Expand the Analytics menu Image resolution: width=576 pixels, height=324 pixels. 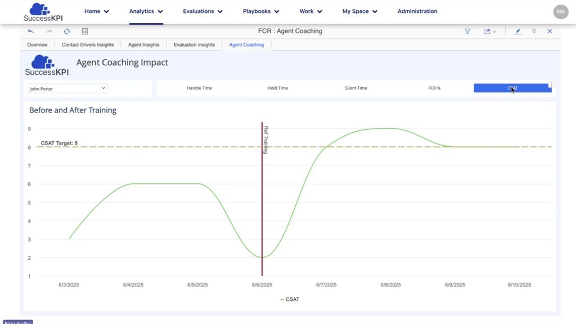146,11
